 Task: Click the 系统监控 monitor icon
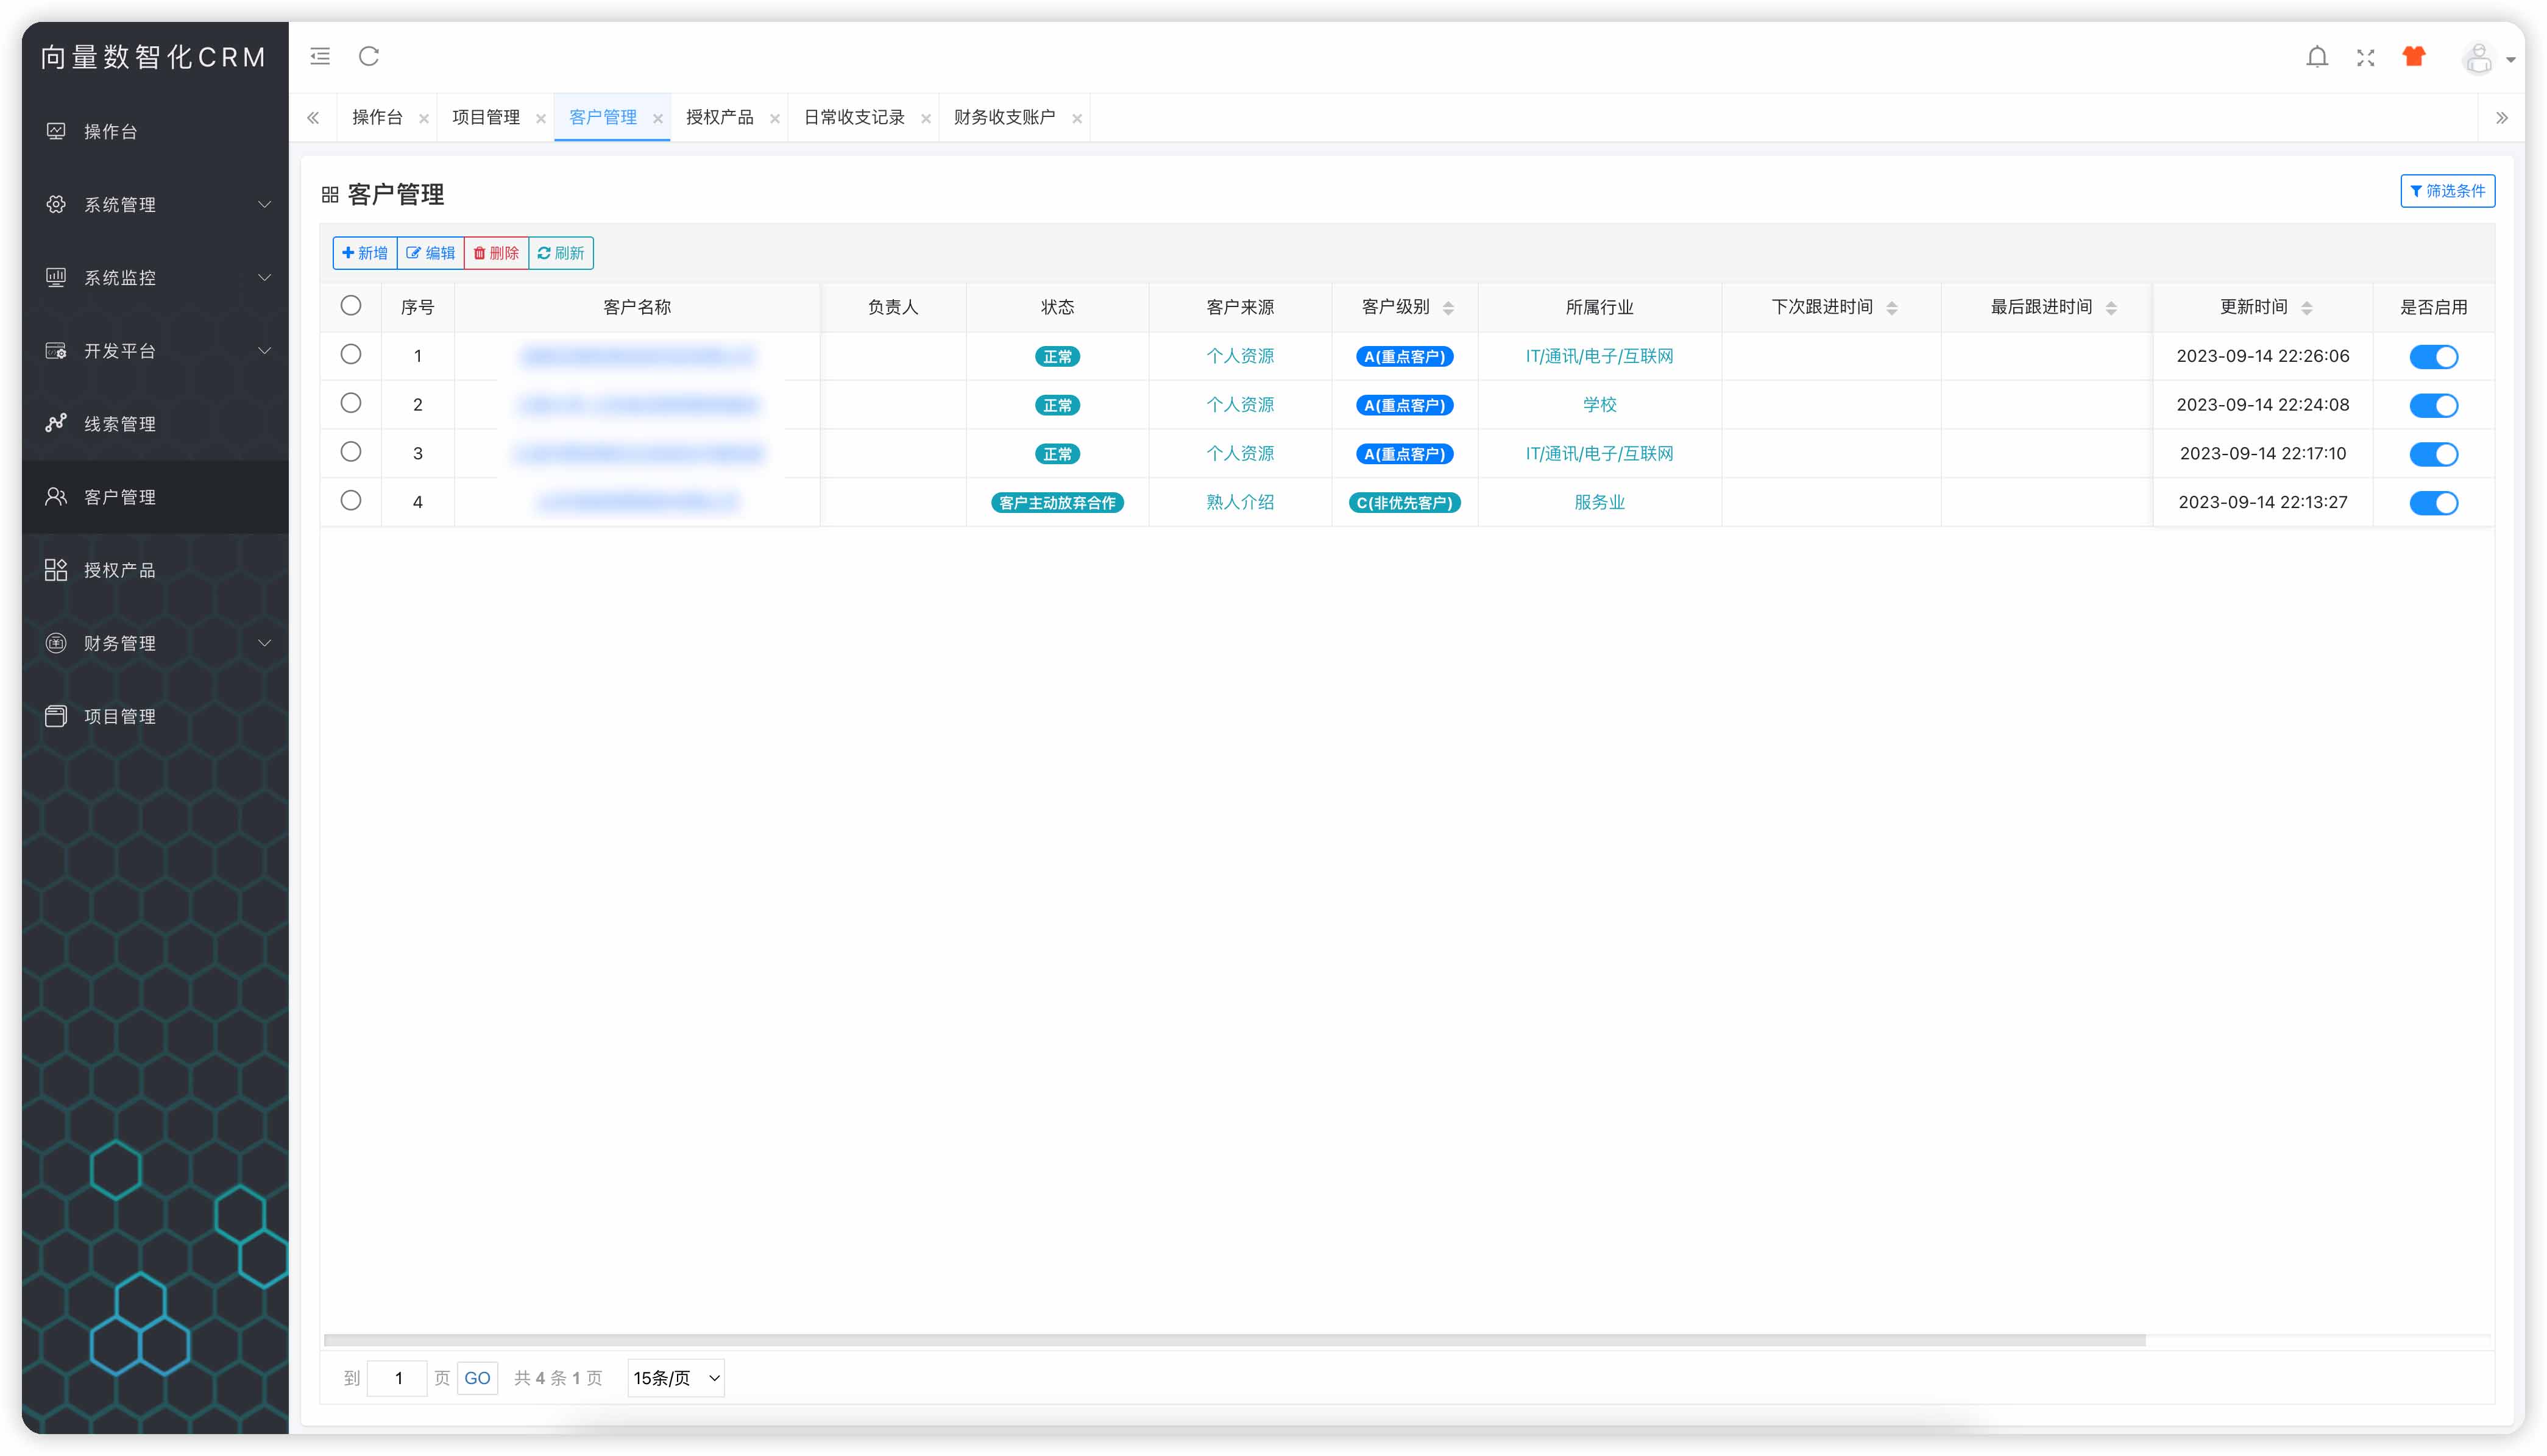[56, 277]
